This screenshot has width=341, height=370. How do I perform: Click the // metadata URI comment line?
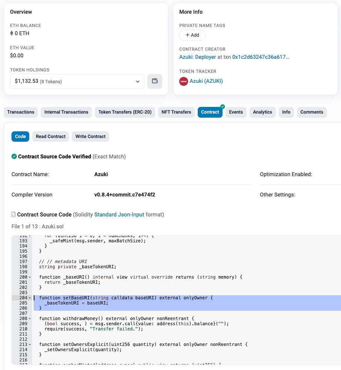pos(63,262)
